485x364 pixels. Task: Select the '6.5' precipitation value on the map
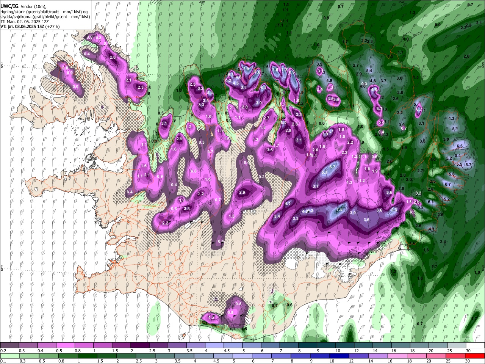[x=460, y=146]
